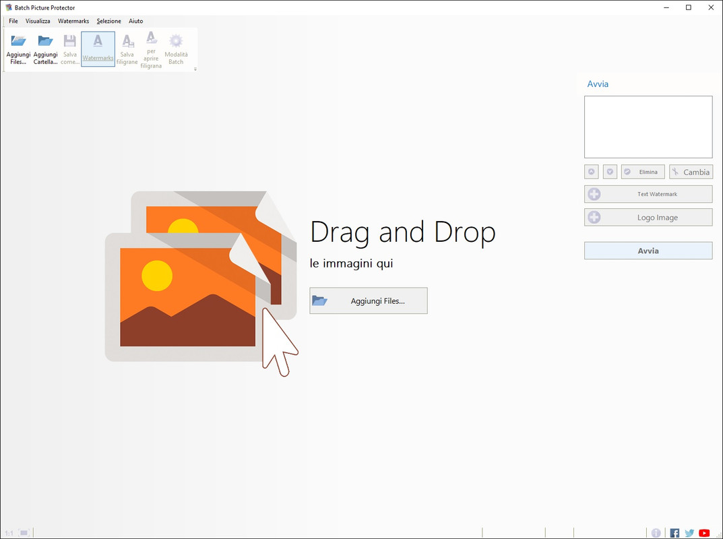
Task: Minimize the Batch Picture Protector window
Action: 667,7
